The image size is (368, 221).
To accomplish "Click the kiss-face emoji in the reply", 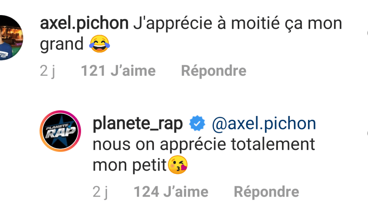I will tap(178, 165).
